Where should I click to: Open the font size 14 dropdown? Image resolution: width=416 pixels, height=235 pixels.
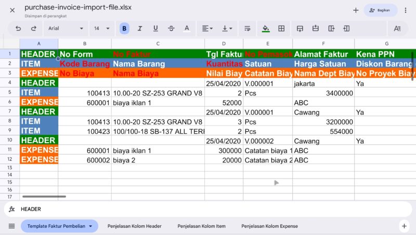pyautogui.click(x=102, y=29)
